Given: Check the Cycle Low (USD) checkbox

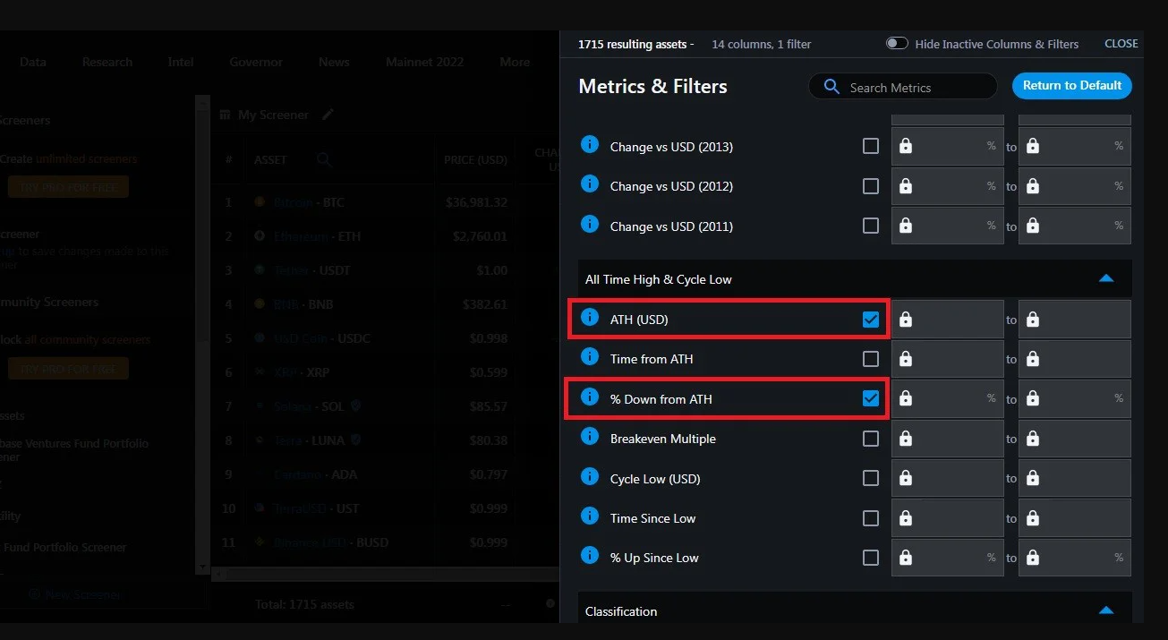Looking at the screenshot, I should pyautogui.click(x=871, y=478).
